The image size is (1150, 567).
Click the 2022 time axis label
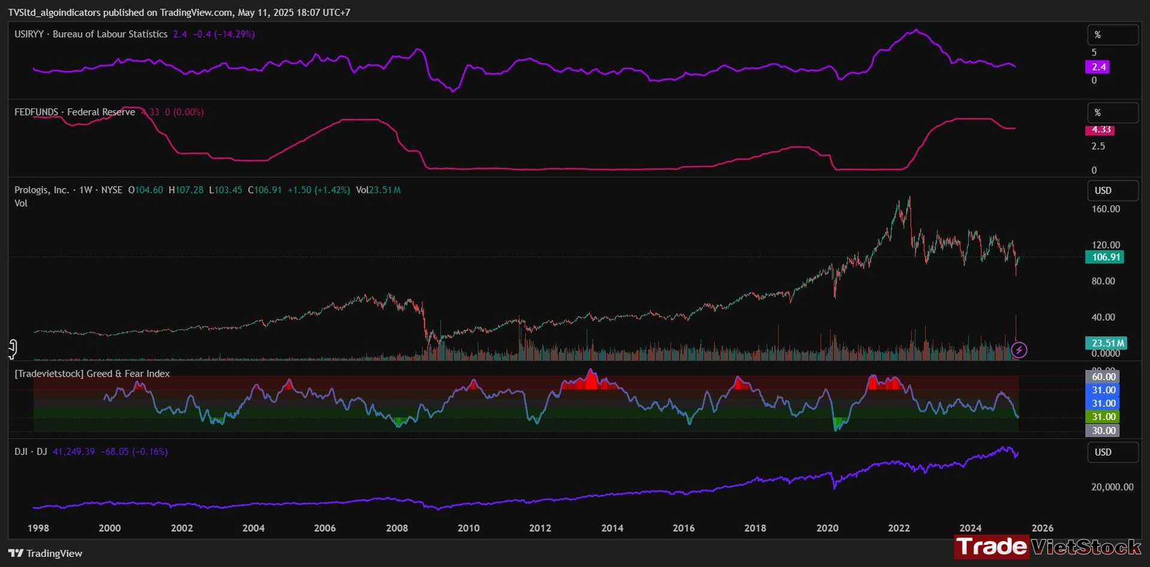coord(898,528)
